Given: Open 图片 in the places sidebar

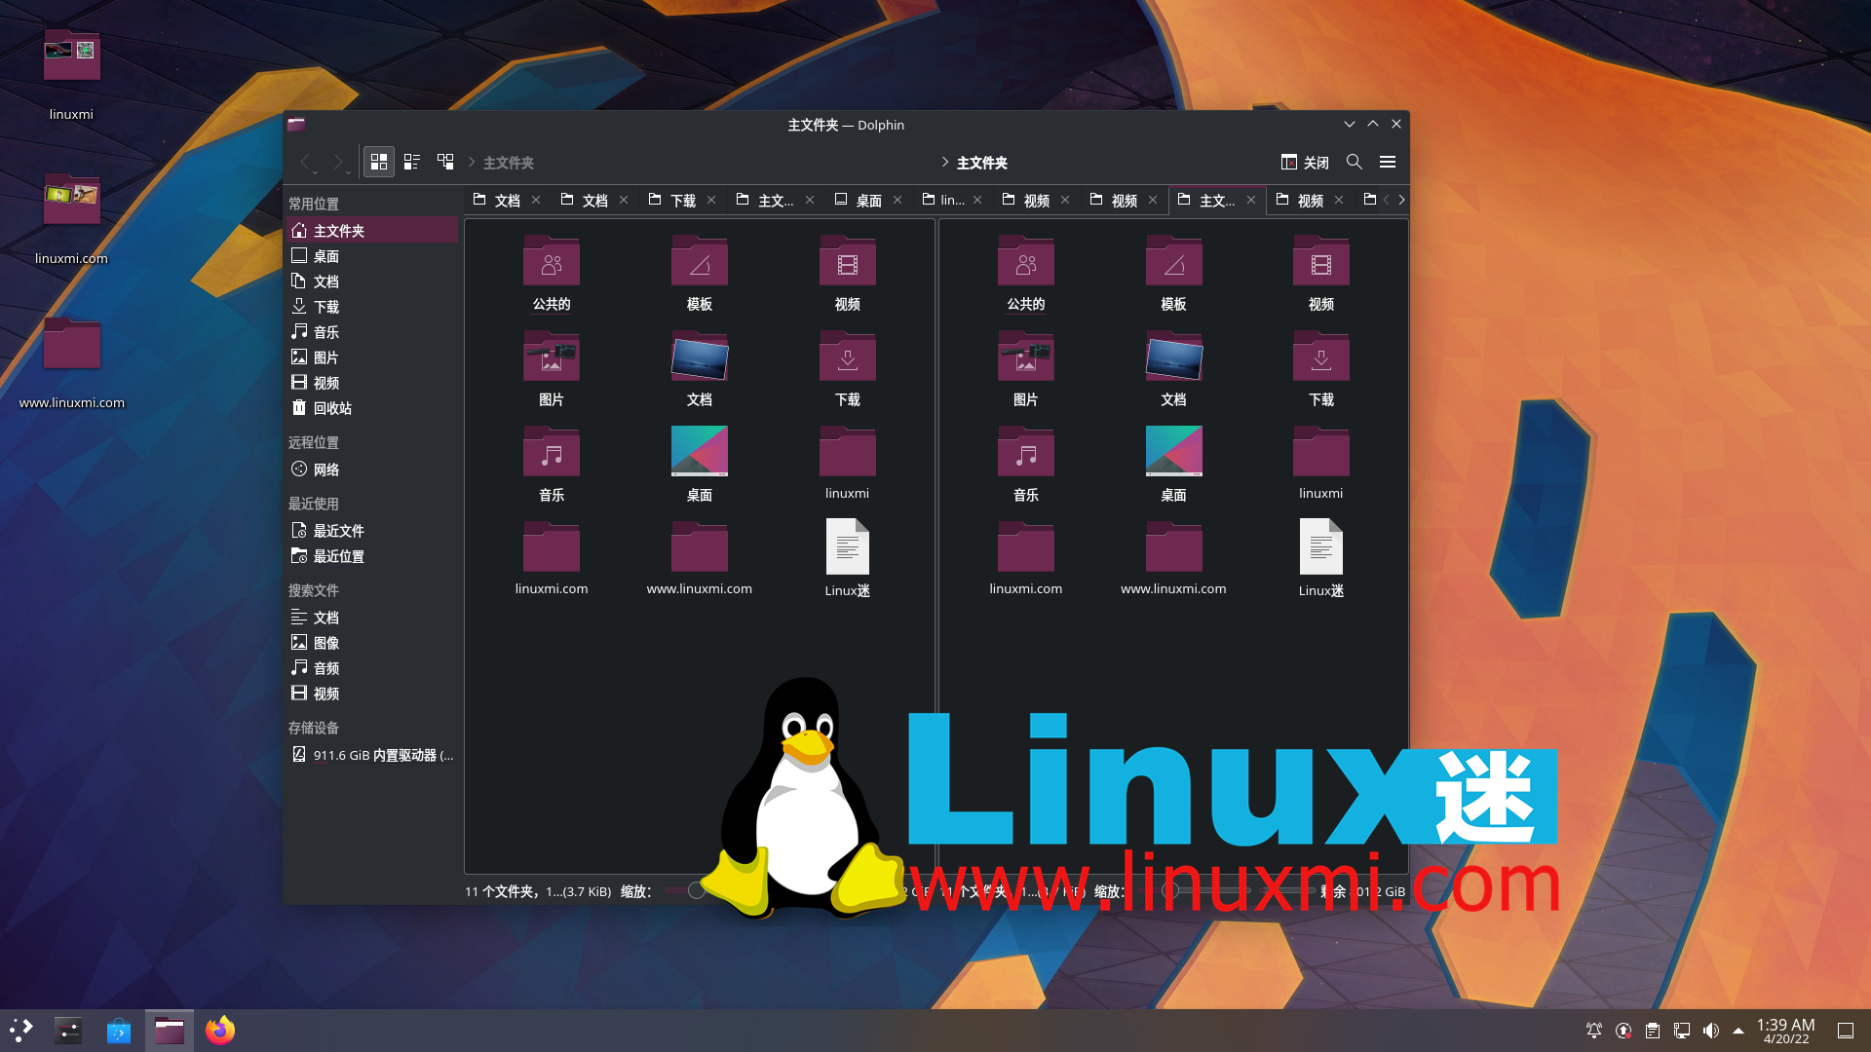Looking at the screenshot, I should click(x=372, y=357).
